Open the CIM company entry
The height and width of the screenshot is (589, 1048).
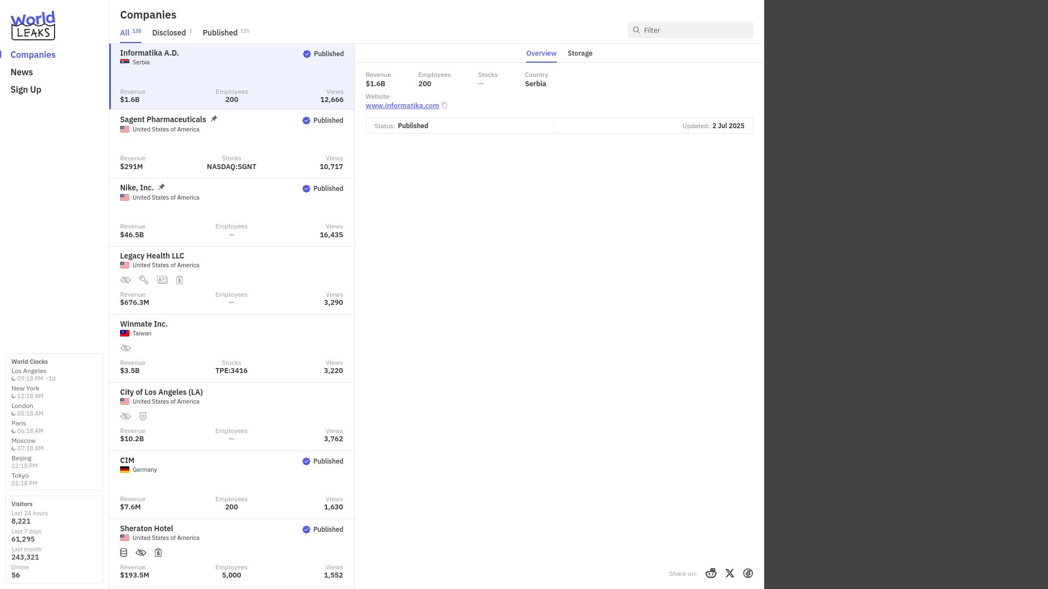(232, 485)
